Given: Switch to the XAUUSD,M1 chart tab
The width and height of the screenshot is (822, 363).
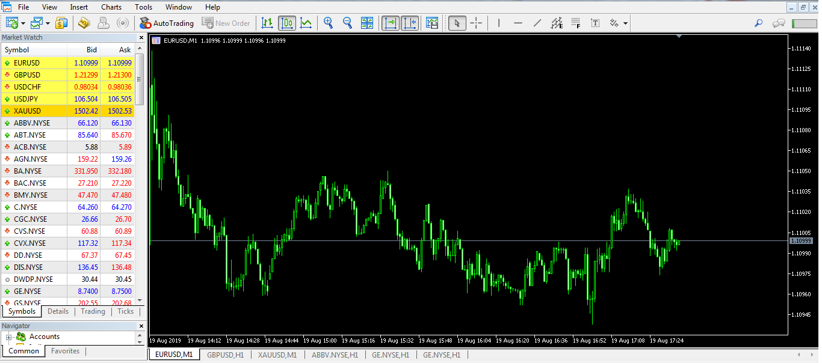Looking at the screenshot, I should tap(277, 355).
